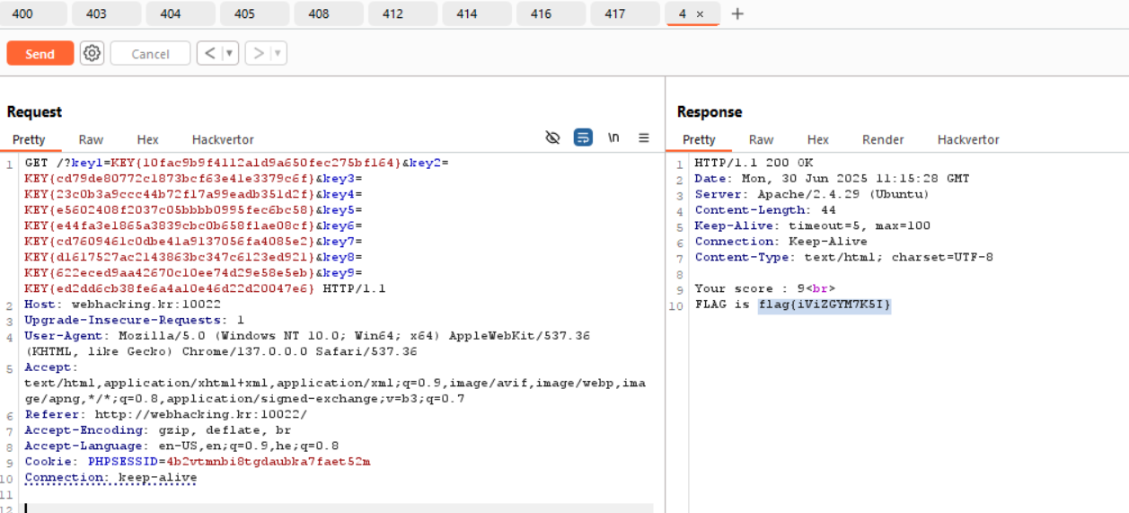The image size is (1129, 513).
Task: Switch to Repeater tab 412
Action: pos(402,13)
